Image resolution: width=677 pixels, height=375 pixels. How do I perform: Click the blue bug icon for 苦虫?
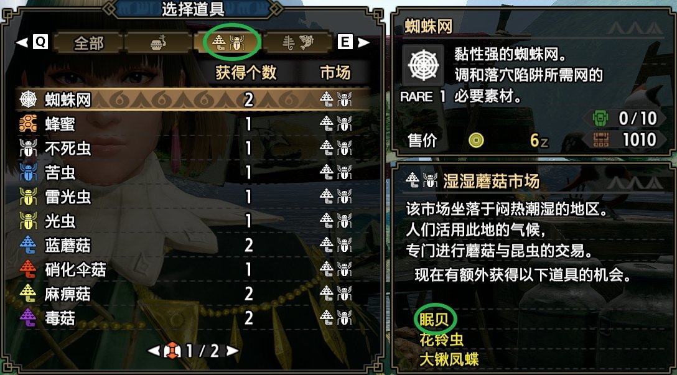click(x=28, y=173)
